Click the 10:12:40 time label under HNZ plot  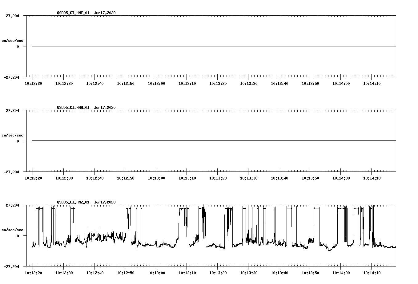[95, 273]
